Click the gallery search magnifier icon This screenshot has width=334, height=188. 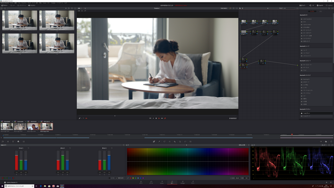pos(68,8)
